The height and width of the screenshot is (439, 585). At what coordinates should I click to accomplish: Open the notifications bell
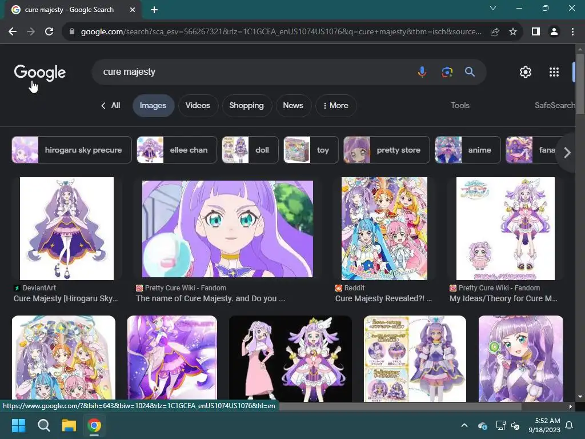pyautogui.click(x=570, y=425)
